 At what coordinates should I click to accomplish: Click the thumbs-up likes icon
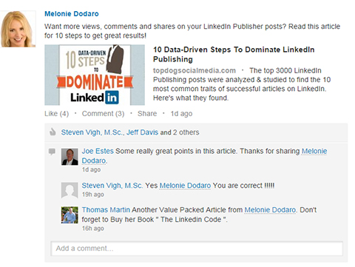[x=53, y=132]
